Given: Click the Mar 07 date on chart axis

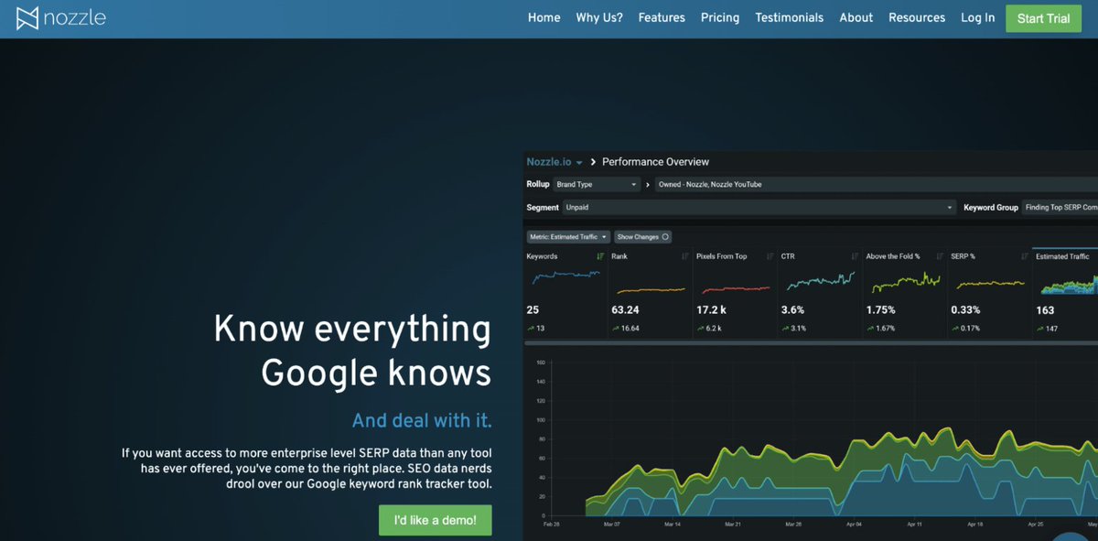Looking at the screenshot, I should (x=612, y=525).
